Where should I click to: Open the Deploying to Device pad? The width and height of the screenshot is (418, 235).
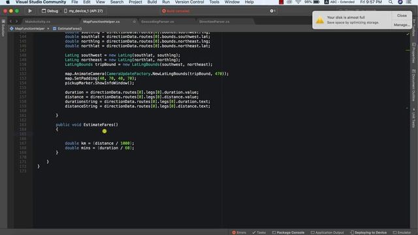click(368, 232)
